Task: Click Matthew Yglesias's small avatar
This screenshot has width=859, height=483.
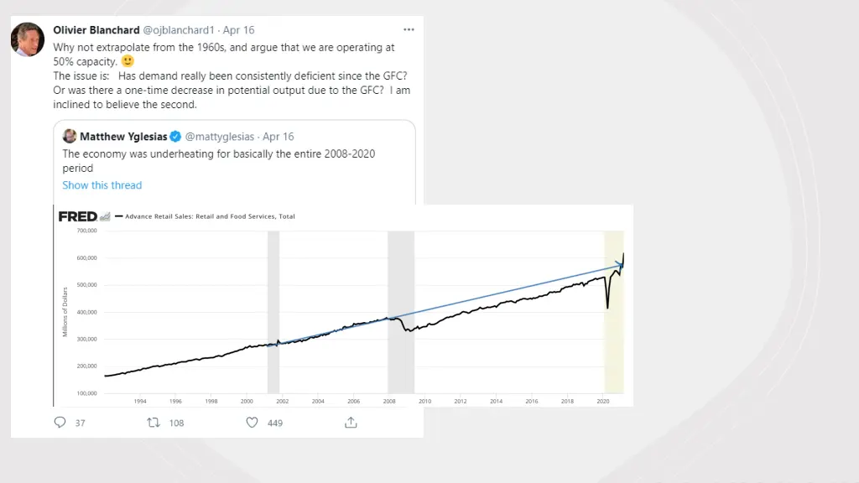Action: pyautogui.click(x=70, y=136)
